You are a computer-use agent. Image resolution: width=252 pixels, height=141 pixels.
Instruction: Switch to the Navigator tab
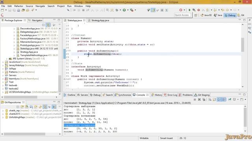tap(35, 20)
